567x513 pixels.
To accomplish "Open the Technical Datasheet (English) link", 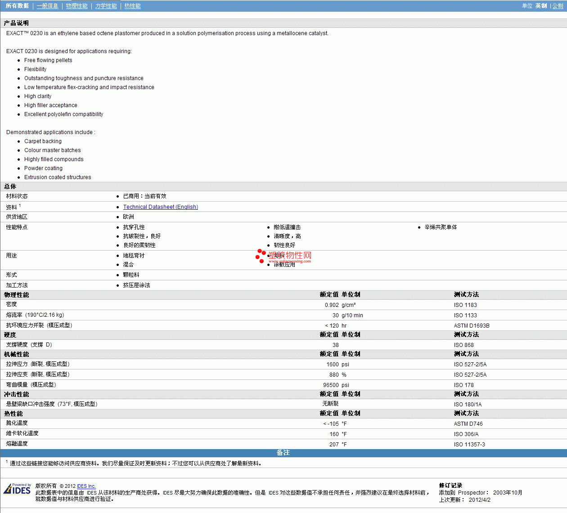I will 160,207.
